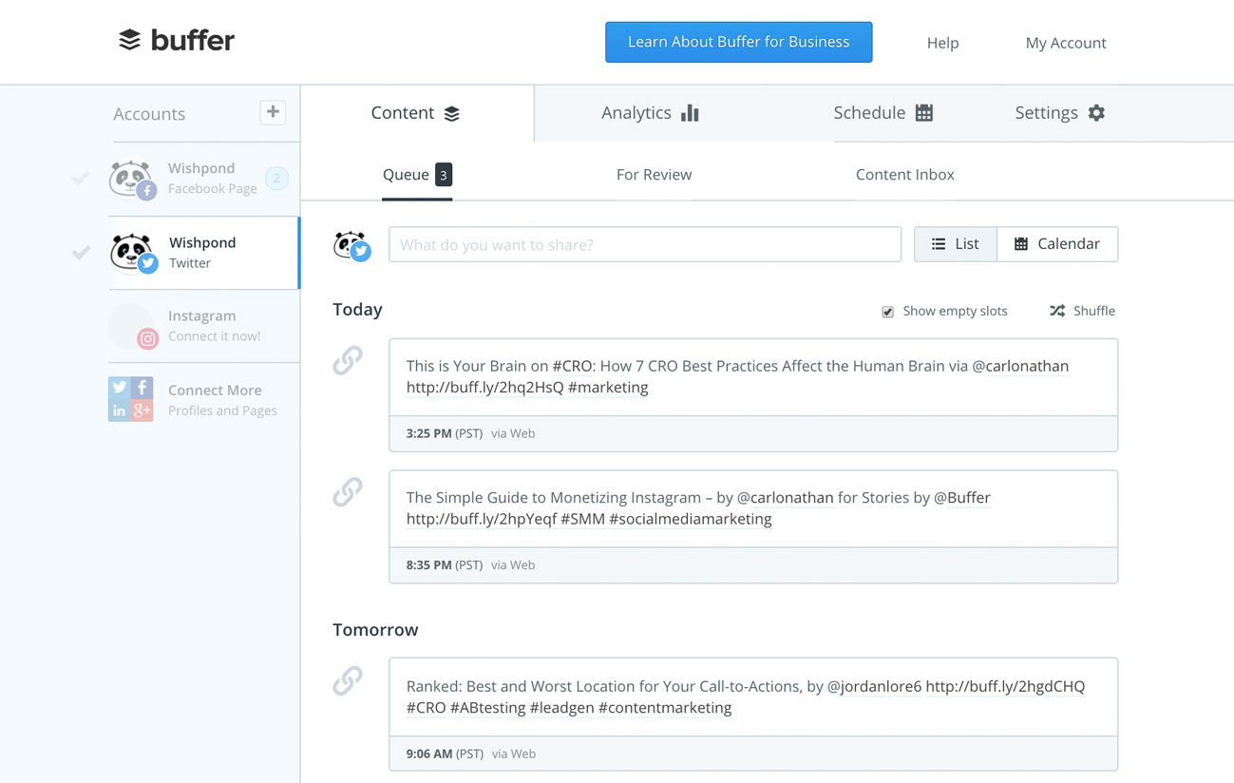Screen dimensions: 1234x783
Task: Open the Schedule tab
Action: 883,113
